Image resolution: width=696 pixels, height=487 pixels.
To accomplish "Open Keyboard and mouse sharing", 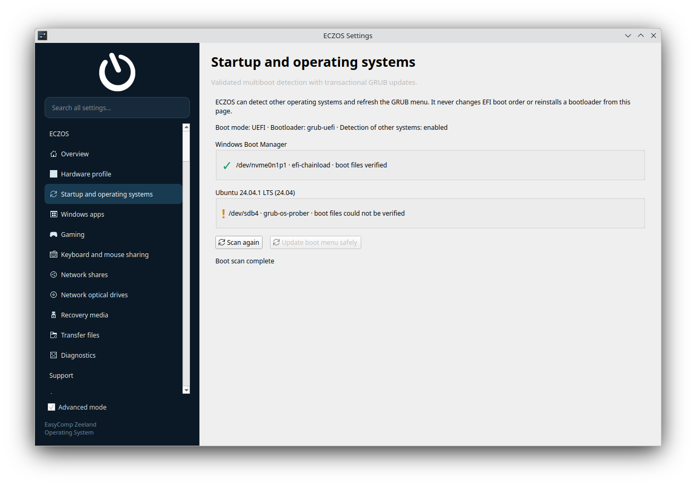I will point(114,255).
